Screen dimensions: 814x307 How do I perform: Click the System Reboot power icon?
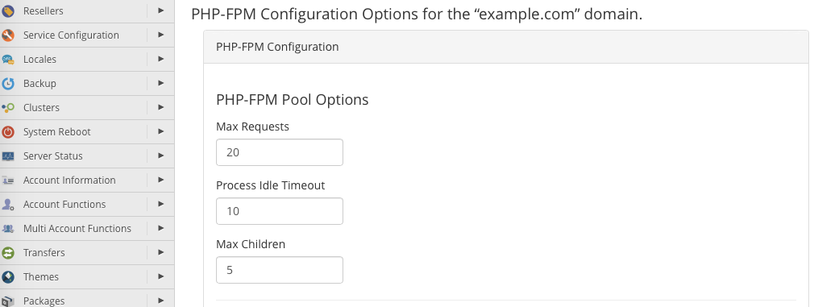(x=8, y=132)
